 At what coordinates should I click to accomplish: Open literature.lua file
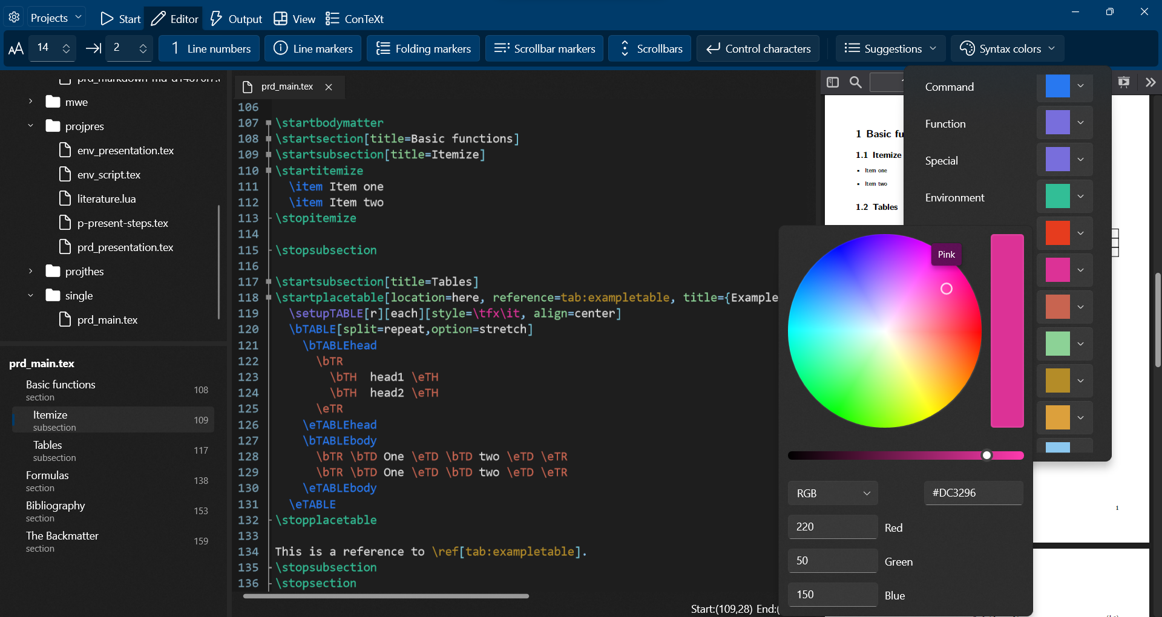click(x=97, y=198)
